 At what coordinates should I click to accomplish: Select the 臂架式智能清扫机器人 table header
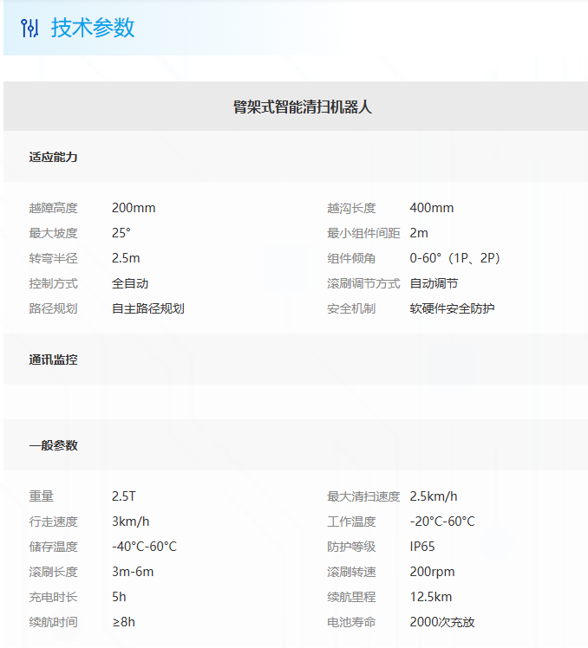pyautogui.click(x=303, y=107)
